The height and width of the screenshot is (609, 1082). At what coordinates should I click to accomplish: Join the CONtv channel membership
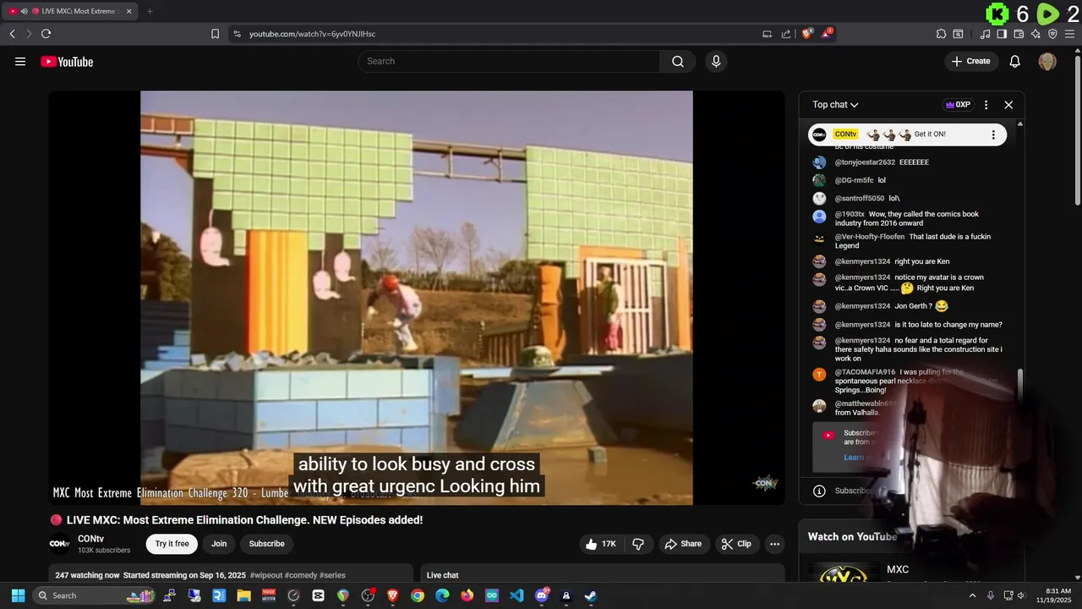point(219,544)
